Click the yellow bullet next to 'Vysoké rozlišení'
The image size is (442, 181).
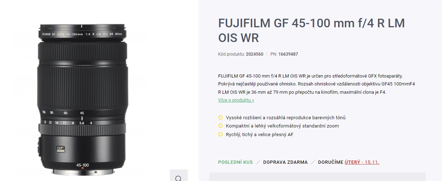coord(220,117)
